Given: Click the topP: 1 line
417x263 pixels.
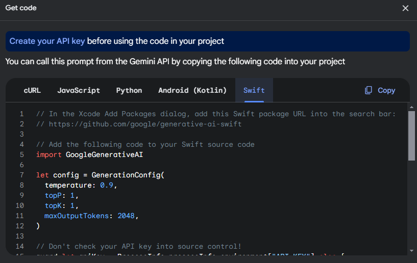Looking at the screenshot, I should point(61,196).
